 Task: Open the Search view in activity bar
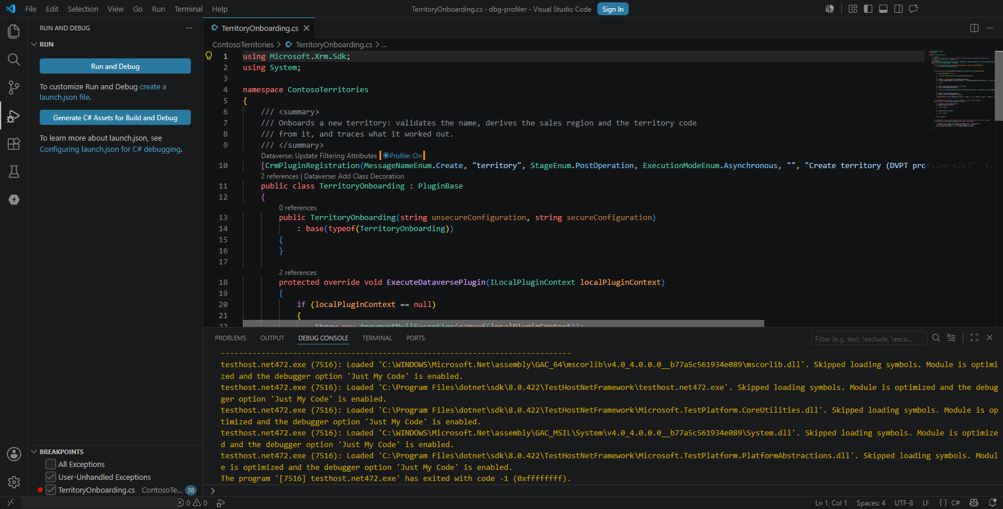[13, 59]
